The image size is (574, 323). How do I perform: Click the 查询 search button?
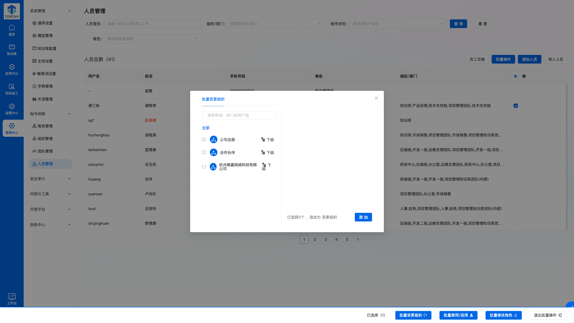pyautogui.click(x=458, y=23)
